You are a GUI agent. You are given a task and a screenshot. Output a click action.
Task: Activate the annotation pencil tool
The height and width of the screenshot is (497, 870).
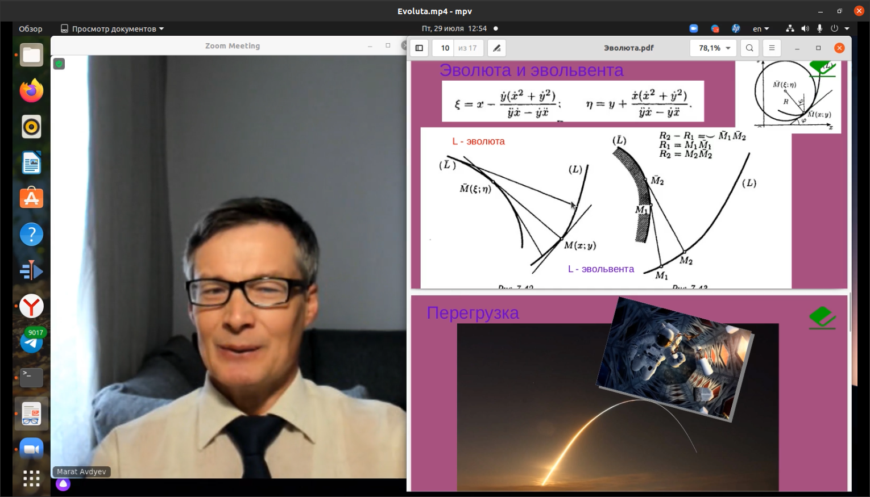click(x=496, y=48)
